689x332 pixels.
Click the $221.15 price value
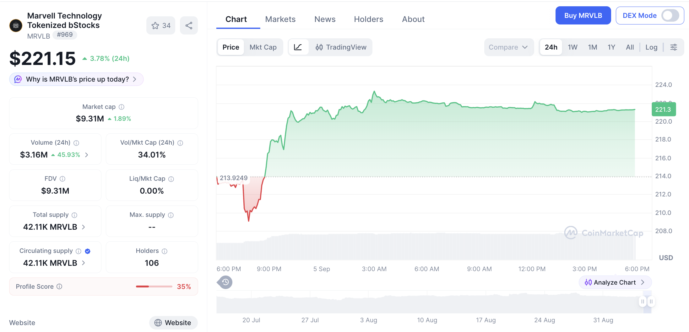(x=43, y=59)
